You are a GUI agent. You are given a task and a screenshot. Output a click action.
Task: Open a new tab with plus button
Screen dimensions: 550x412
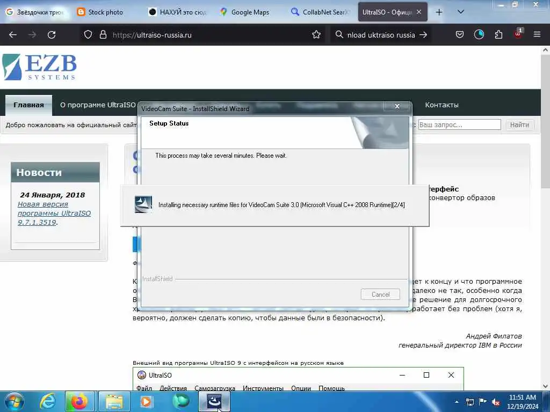point(439,12)
